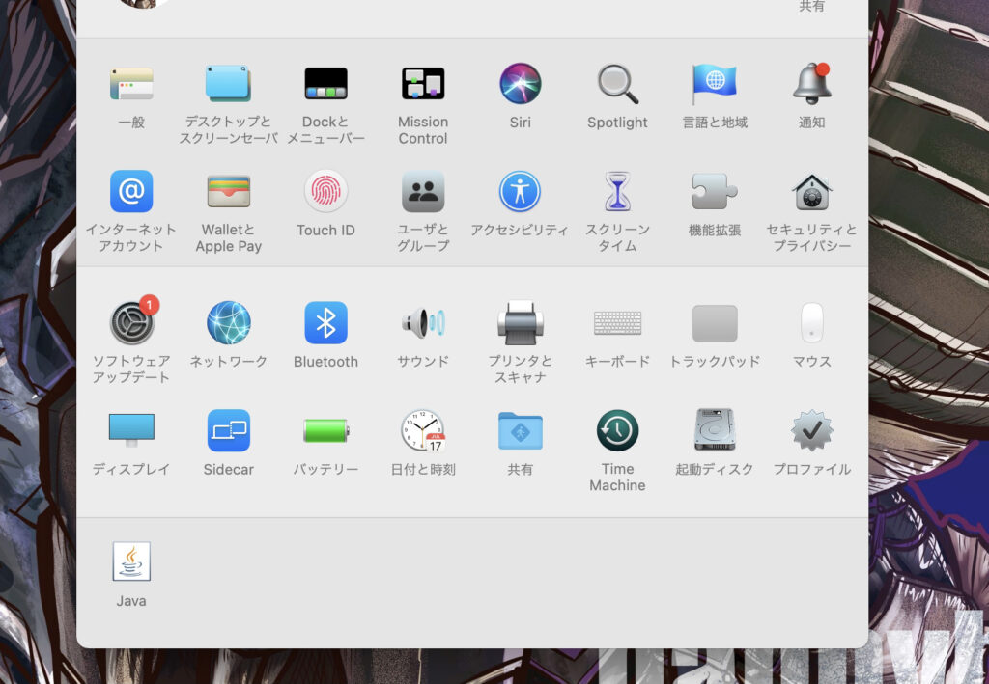Open the 一般 (General) preferences pane
The image size is (989, 684).
pos(131,84)
